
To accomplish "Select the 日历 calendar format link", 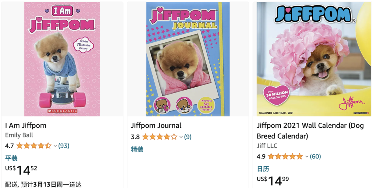I will tap(262, 169).
